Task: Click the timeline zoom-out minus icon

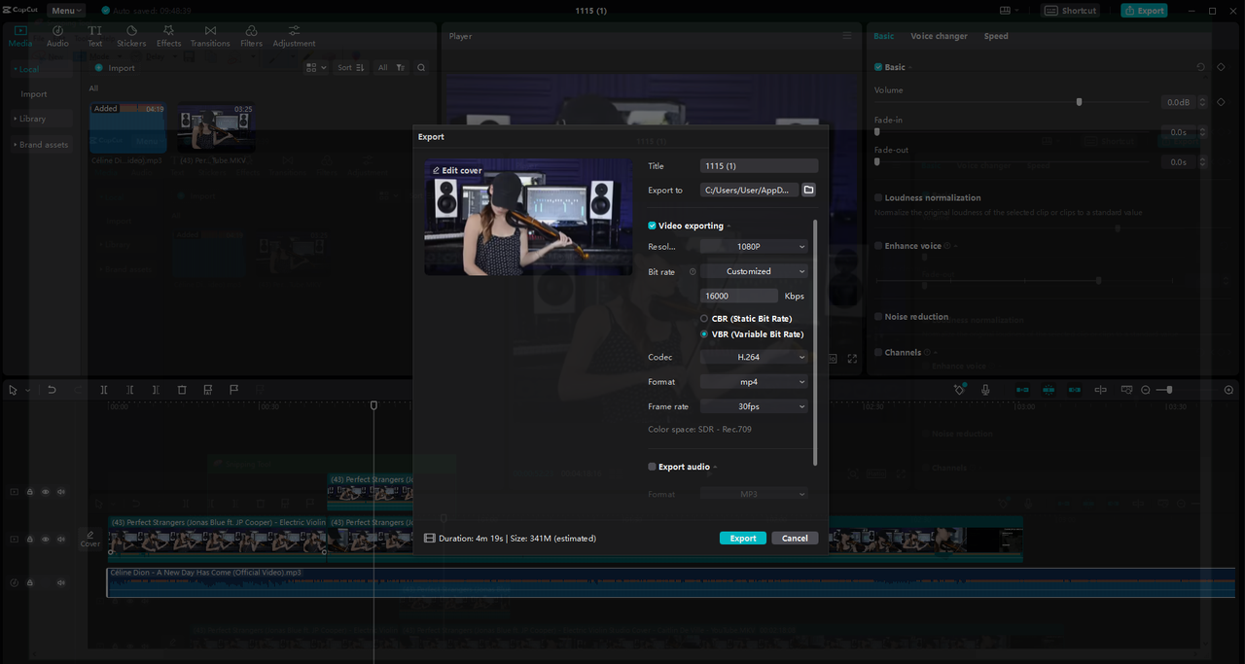Action: coord(1146,390)
